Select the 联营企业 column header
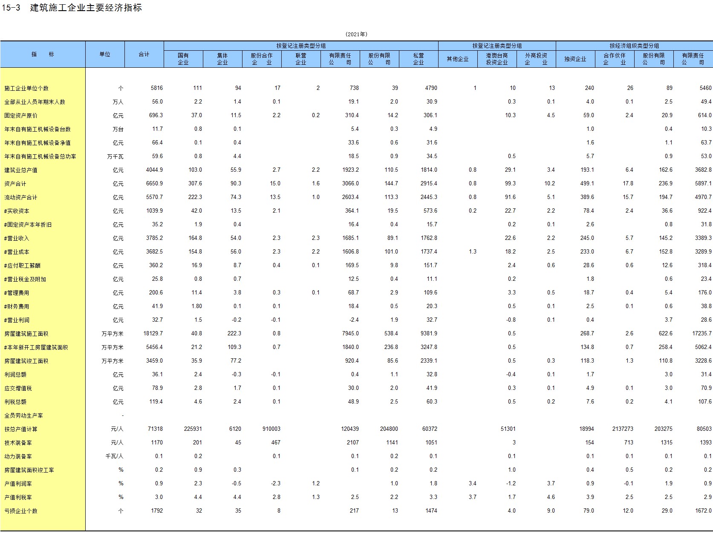 [x=301, y=59]
